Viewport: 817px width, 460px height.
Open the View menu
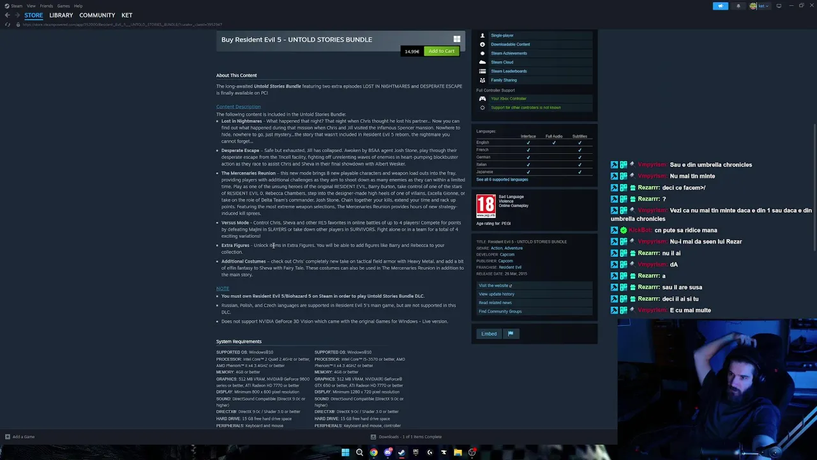(x=31, y=6)
